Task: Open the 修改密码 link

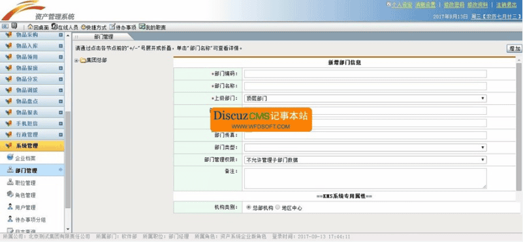Action: (x=454, y=5)
